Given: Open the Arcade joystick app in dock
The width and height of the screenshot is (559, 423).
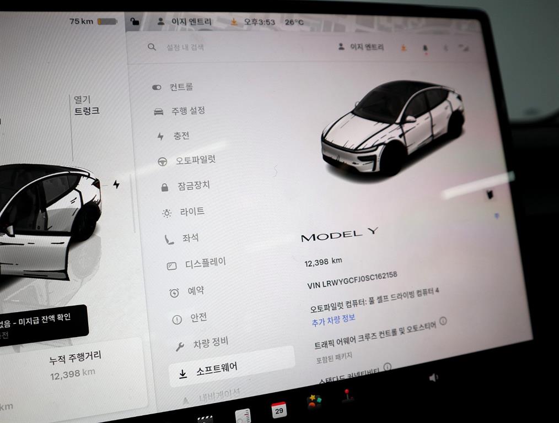Looking at the screenshot, I should 347,396.
